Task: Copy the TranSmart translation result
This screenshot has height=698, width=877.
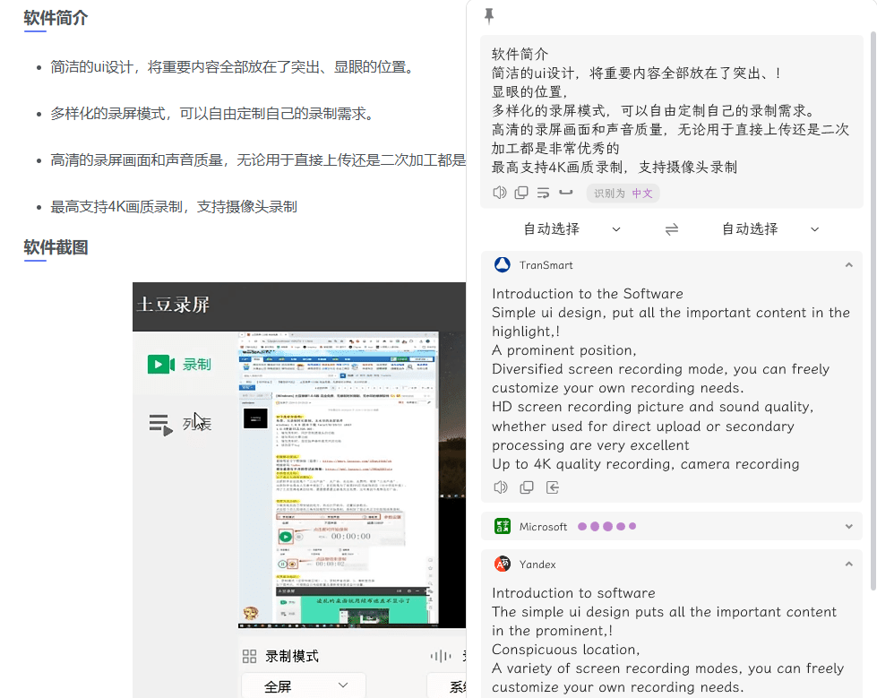Action: pos(527,487)
